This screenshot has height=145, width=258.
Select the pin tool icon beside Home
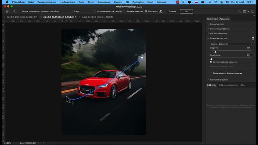click(x=15, y=11)
